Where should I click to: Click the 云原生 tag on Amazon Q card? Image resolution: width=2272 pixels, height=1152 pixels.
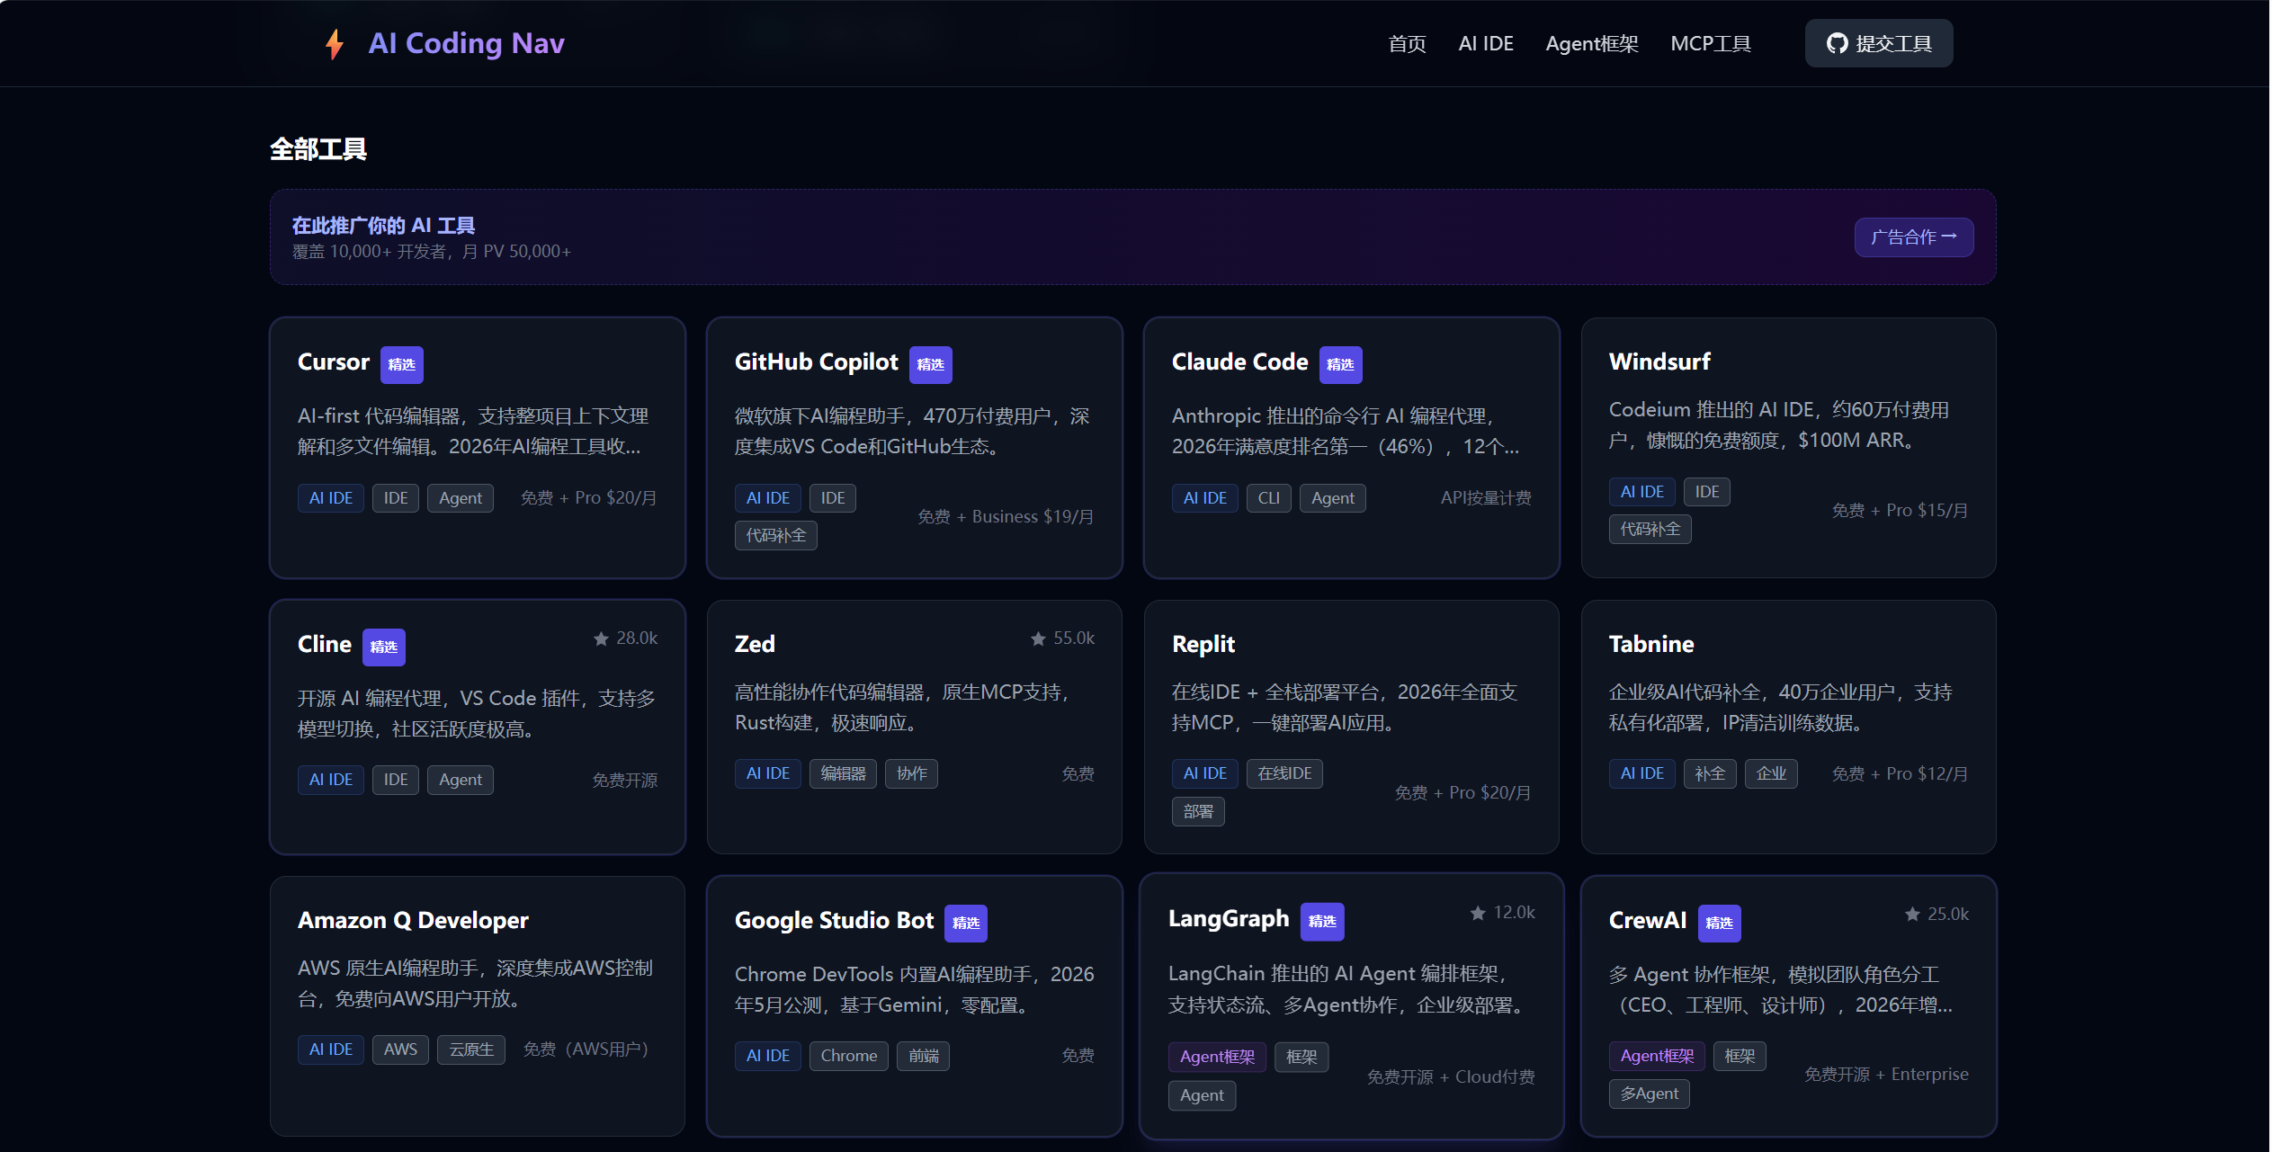[471, 1050]
